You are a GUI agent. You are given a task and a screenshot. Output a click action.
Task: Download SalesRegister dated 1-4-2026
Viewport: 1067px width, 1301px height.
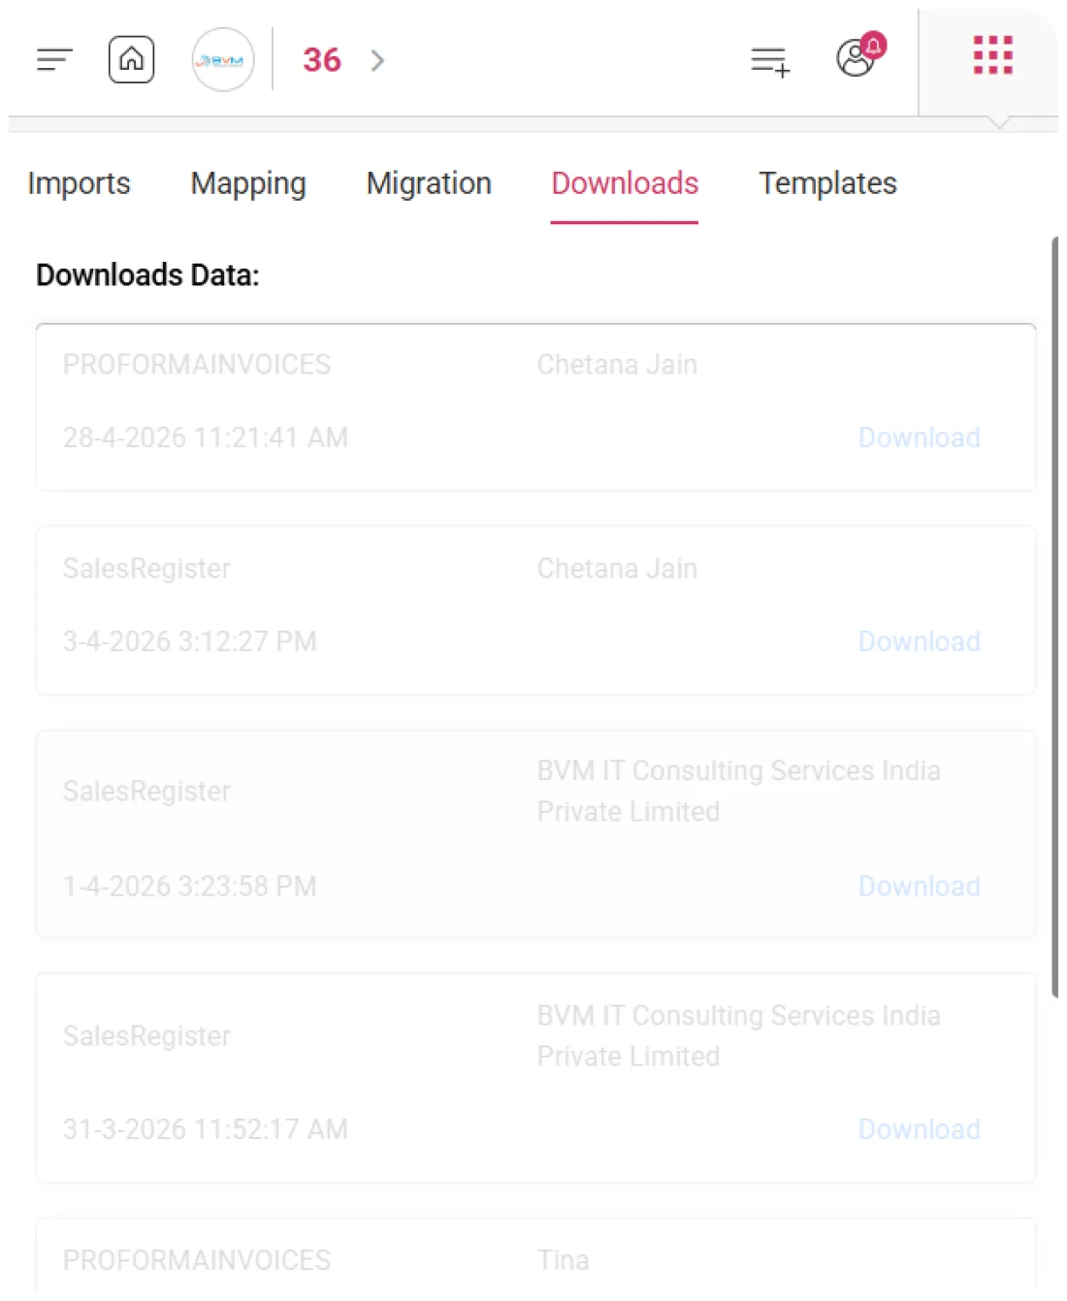coord(919,886)
